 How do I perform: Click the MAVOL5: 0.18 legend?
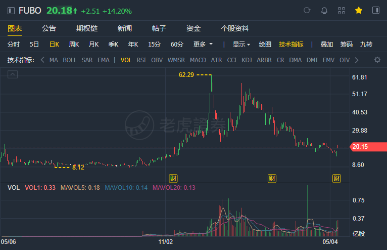tap(80, 188)
